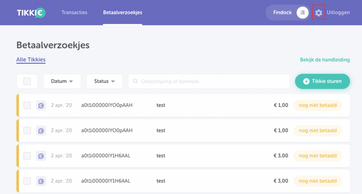Click the Tikkie icon on second €1,00 row

coord(41,131)
